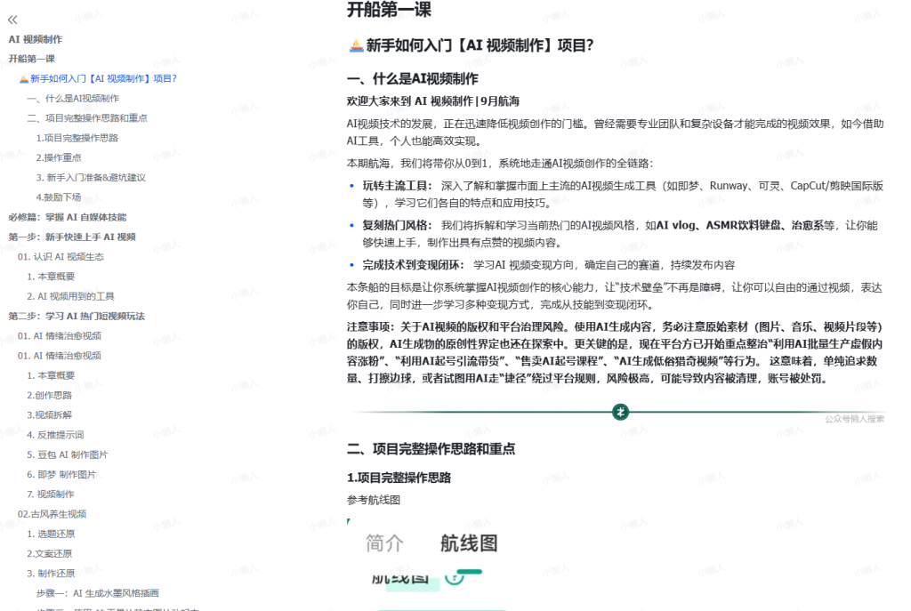This screenshot has height=611, width=911.
Task: Select '2.创作思路' outline item
Action: pos(50,395)
